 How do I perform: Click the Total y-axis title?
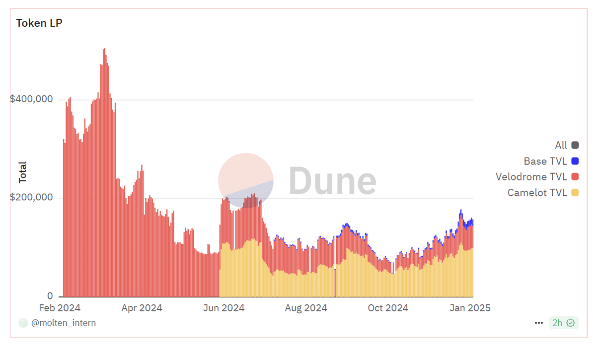click(x=22, y=172)
